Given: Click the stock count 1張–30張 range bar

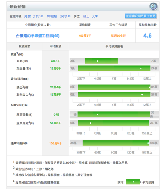Looking at the screenshot, I should (x=114, y=114).
